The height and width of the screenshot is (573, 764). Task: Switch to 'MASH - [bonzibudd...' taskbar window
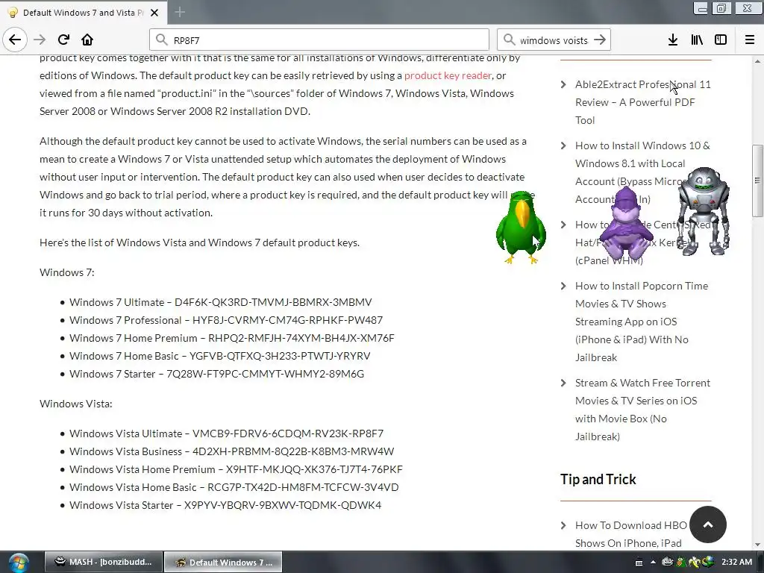[103, 563]
